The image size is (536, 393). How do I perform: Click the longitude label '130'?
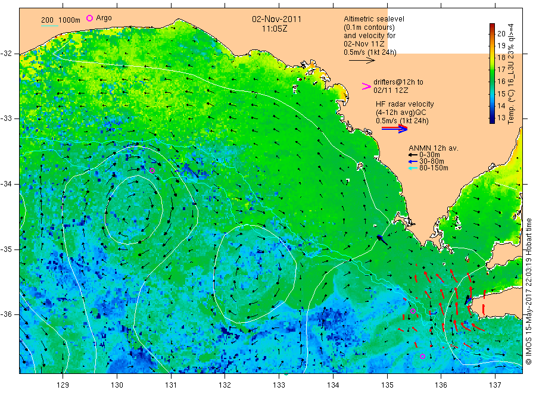[x=117, y=385]
